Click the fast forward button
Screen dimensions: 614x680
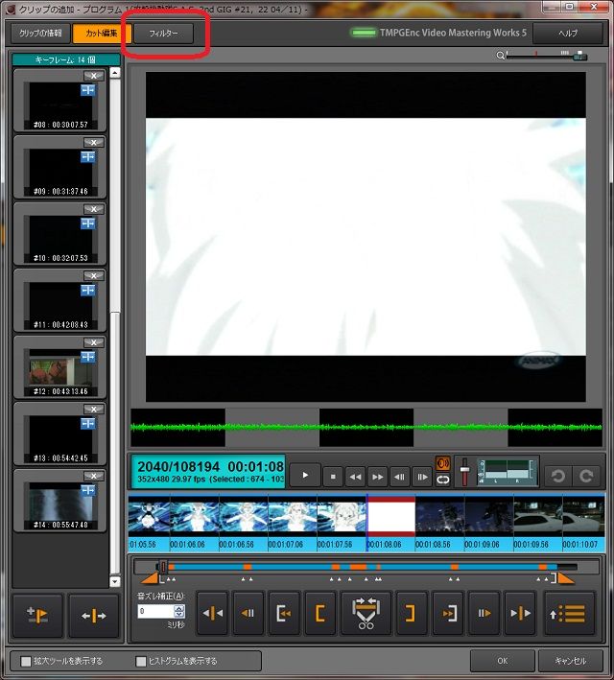coord(377,477)
